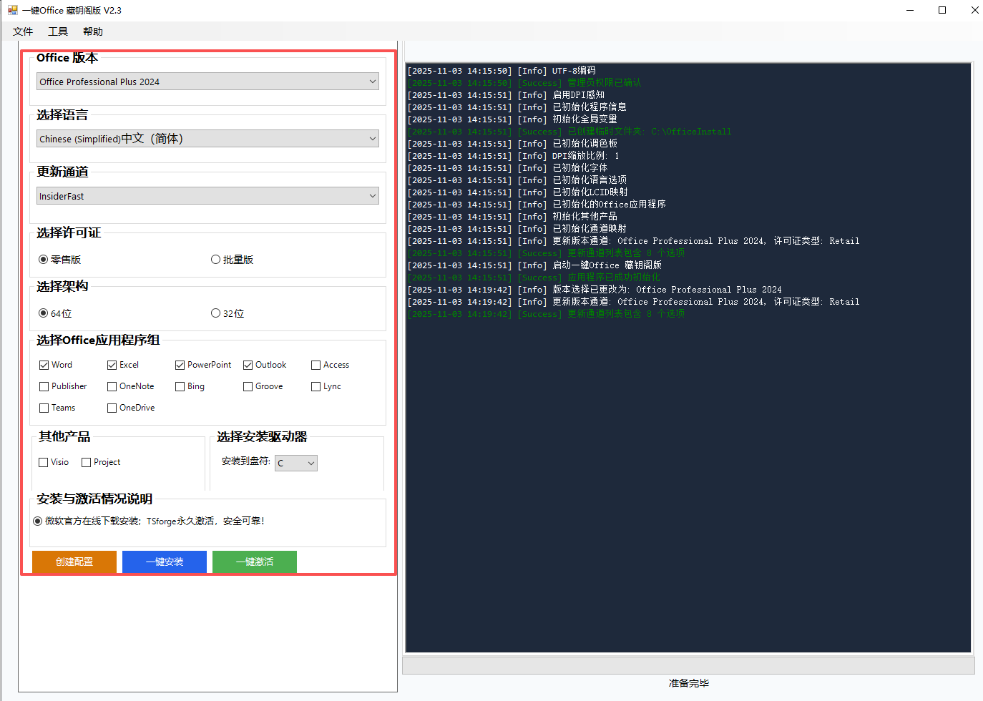Click the green log line '应用程序已成功初始化'
983x701 pixels.
pyautogui.click(x=534, y=278)
